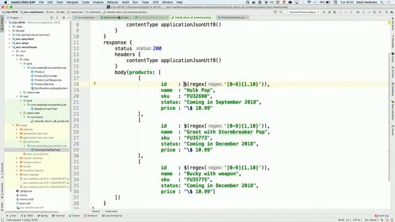The width and height of the screenshot is (395, 222).
Task: Open the Analyze menu
Action: click(x=98, y=2)
